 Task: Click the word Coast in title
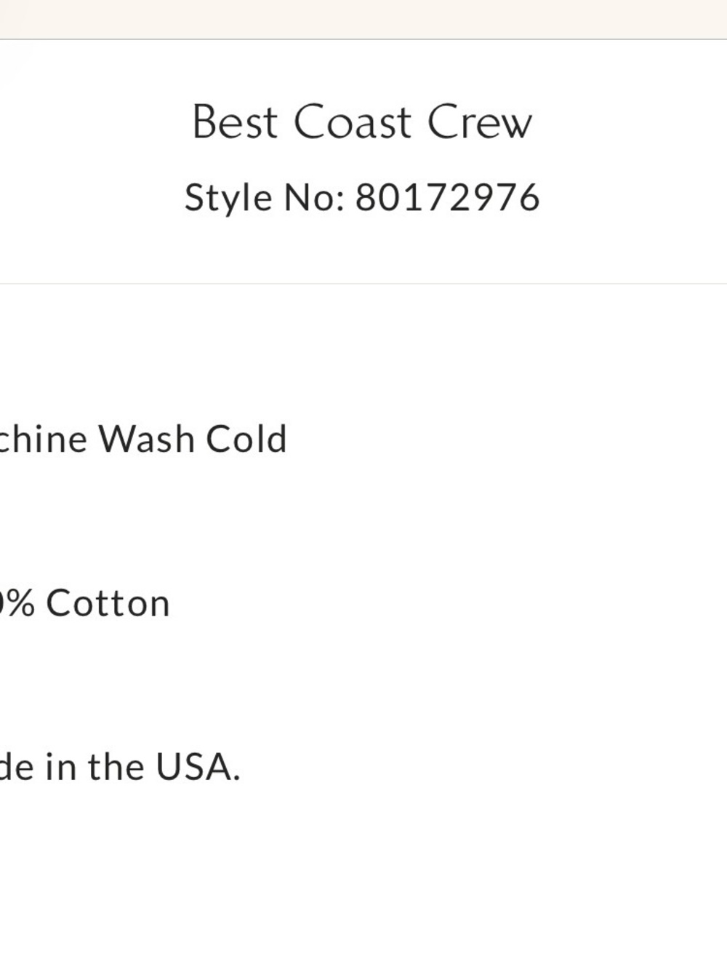(x=353, y=122)
